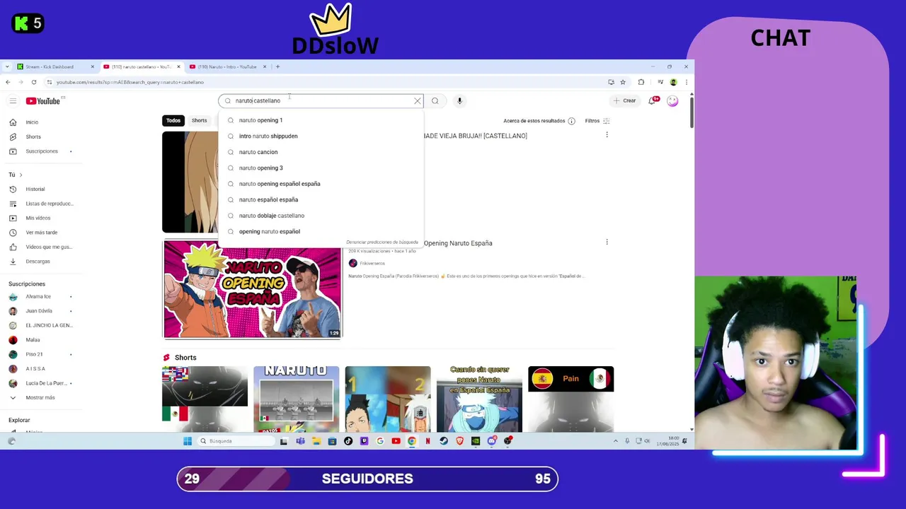Select the Shorts filter chip
This screenshot has height=509, width=906.
[200, 120]
